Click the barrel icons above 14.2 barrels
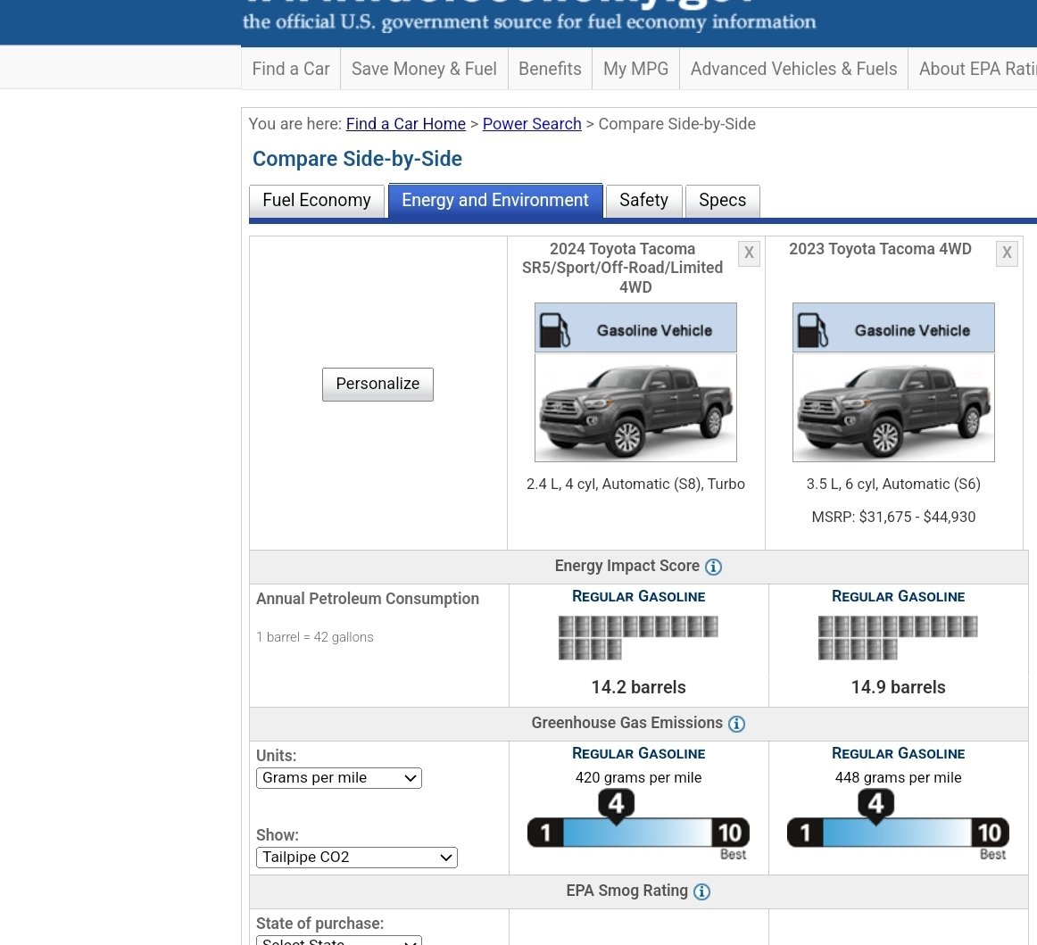This screenshot has width=1037, height=945. click(x=638, y=637)
